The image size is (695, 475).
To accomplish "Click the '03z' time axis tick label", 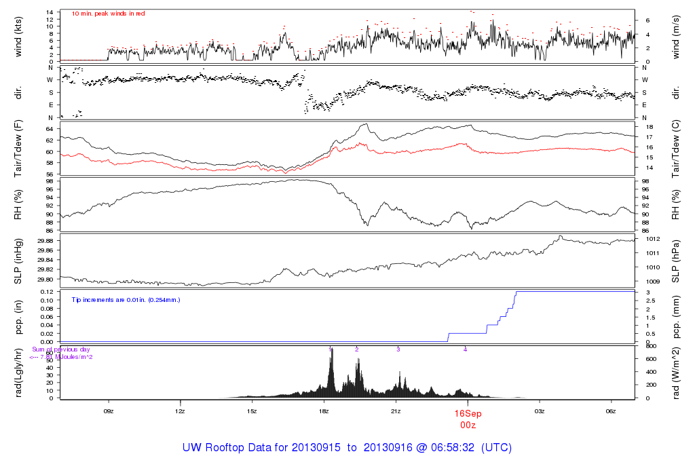I will click(539, 411).
